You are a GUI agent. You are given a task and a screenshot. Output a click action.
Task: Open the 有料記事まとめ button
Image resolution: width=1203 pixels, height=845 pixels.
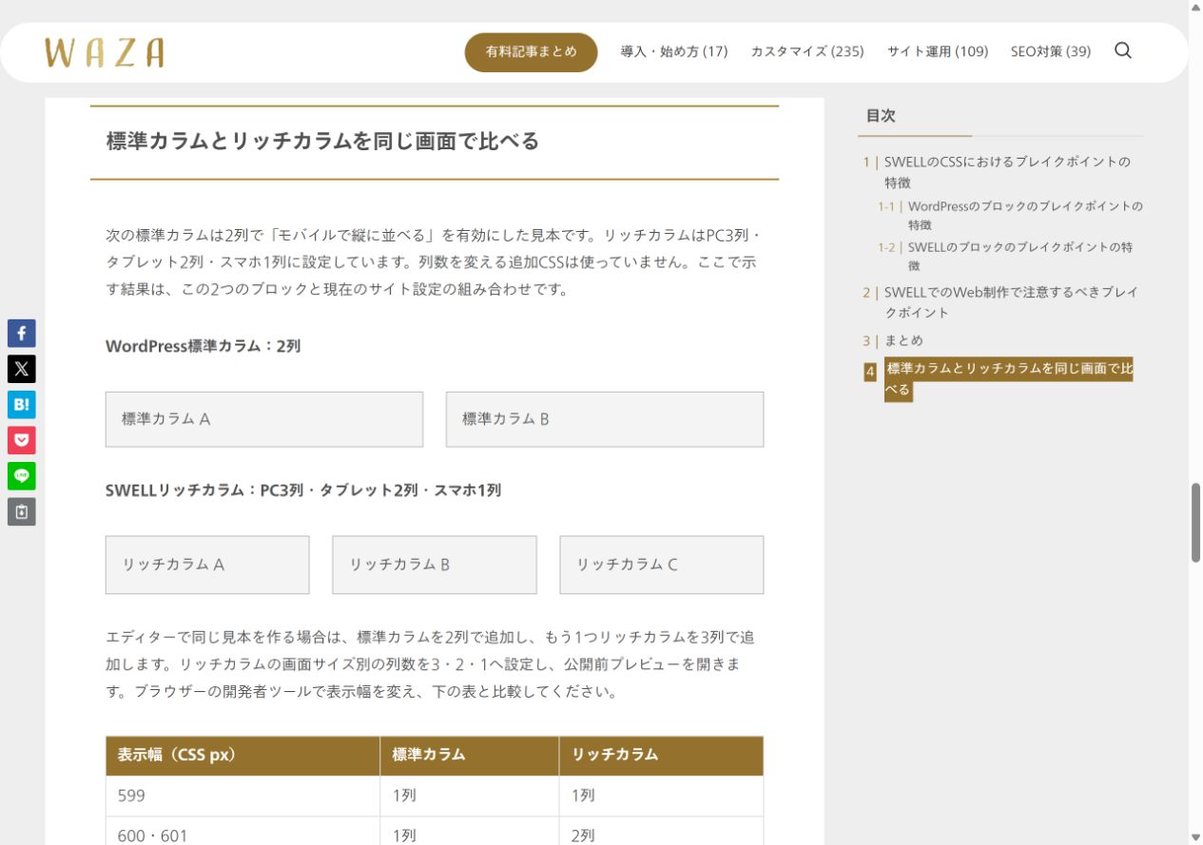coord(531,52)
